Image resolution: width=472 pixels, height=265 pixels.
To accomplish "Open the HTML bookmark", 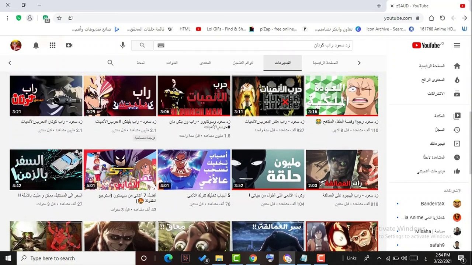I will pyautogui.click(x=190, y=29).
